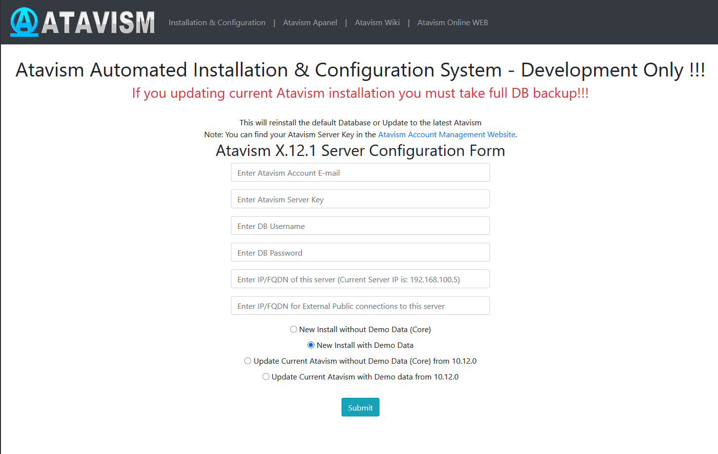Image resolution: width=718 pixels, height=454 pixels.
Task: Open the Atavism Apanel nav link
Action: tap(310, 23)
